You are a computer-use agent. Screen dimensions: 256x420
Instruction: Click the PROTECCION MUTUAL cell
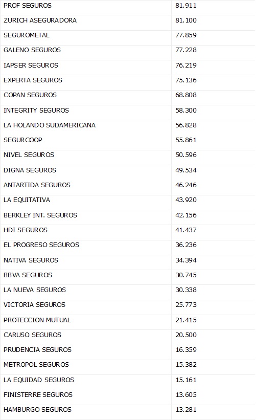pos(37,320)
